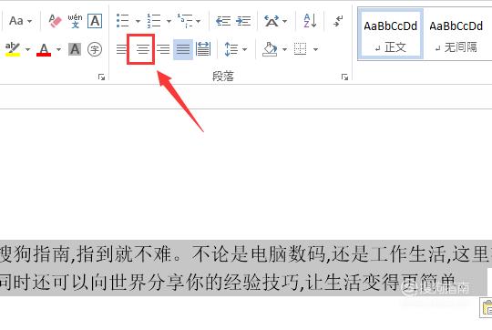Align the paragraph to the right
492x330 pixels.
point(163,49)
